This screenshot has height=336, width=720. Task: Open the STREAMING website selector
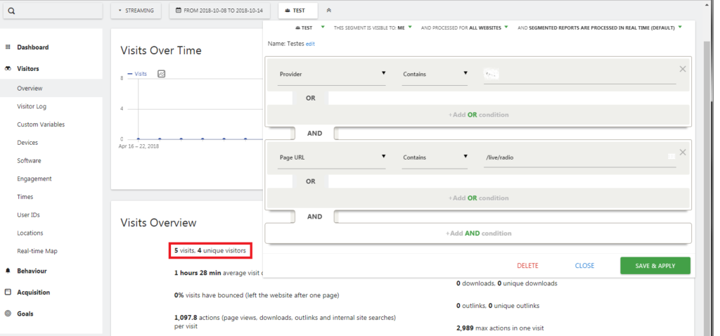point(136,11)
